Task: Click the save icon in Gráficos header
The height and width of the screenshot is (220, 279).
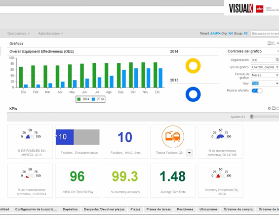Action: coord(269,44)
